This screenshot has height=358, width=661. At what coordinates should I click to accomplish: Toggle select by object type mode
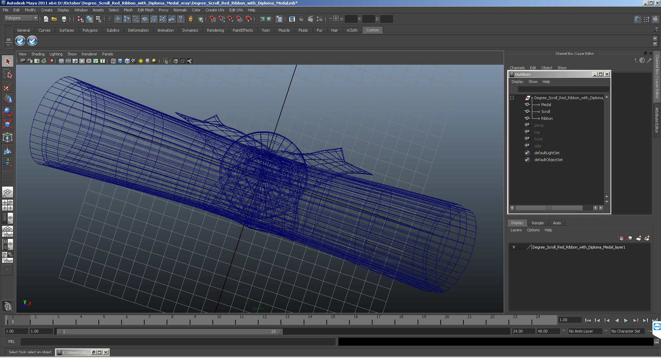pos(90,19)
